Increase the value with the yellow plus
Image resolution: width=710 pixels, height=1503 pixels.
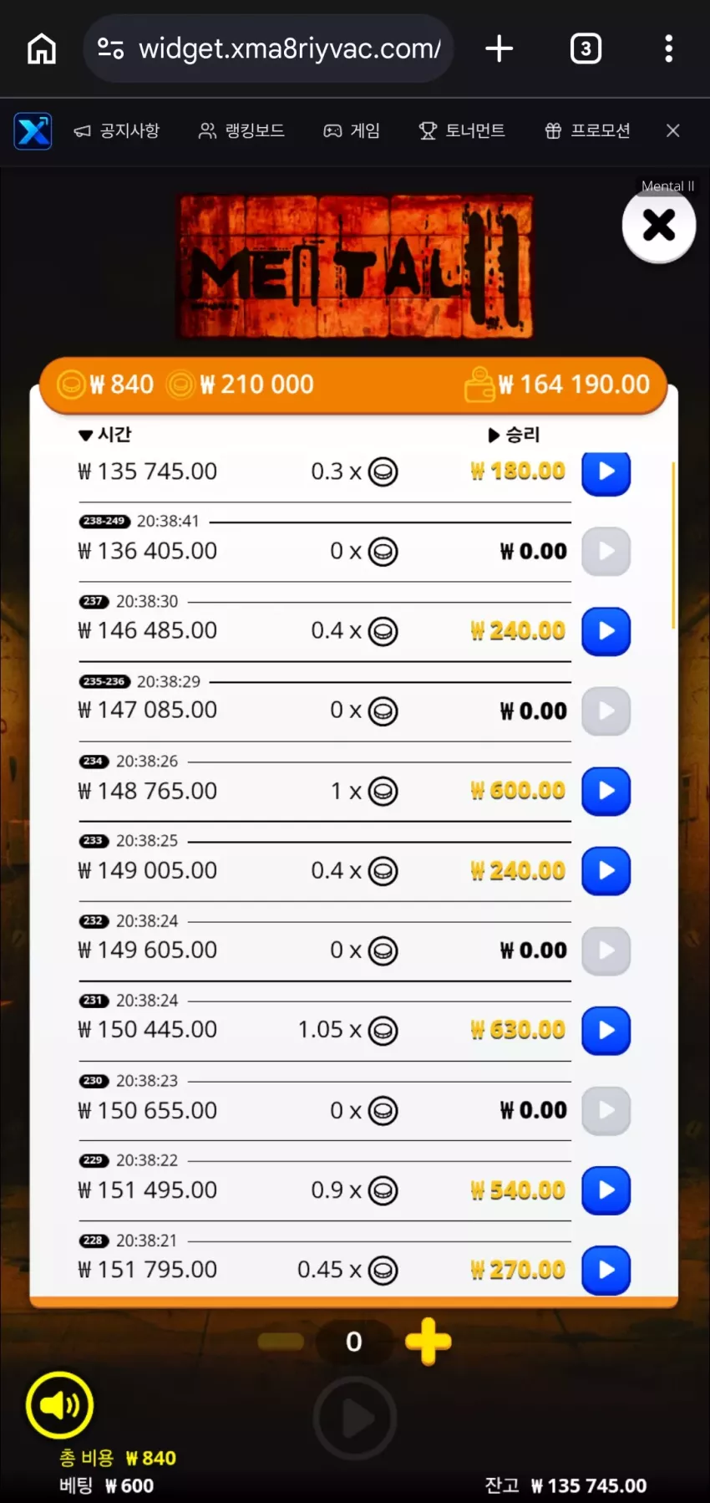(429, 1342)
